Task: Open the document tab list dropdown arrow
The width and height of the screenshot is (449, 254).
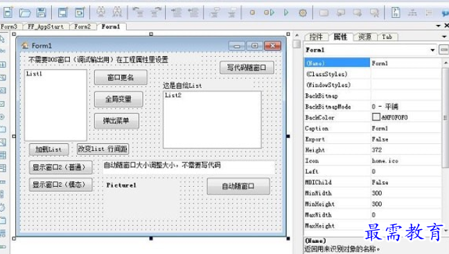Action: (439, 26)
